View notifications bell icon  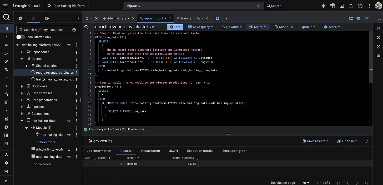tap(351, 6)
